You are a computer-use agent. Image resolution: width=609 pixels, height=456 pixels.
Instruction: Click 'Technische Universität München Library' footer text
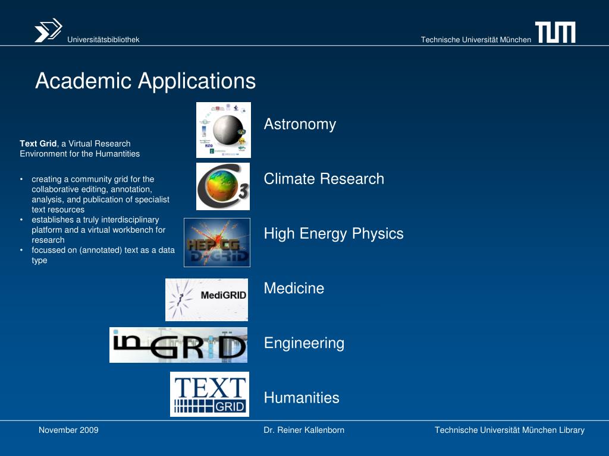[x=510, y=430]
